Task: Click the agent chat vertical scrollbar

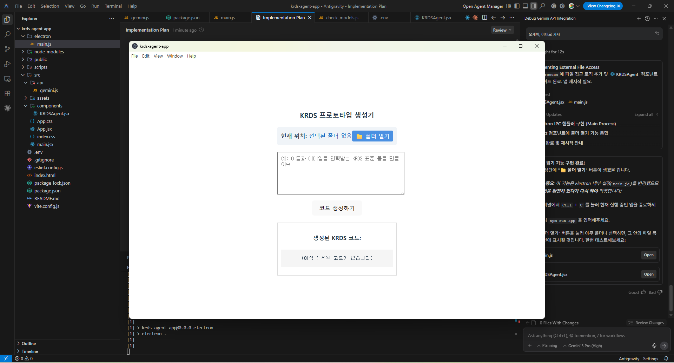Action: click(671, 298)
